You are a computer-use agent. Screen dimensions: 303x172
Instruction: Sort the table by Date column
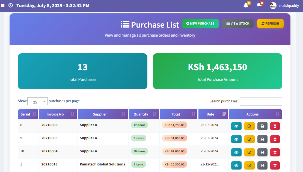click(x=213, y=114)
